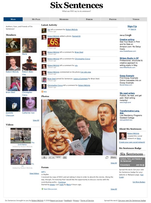The height and width of the screenshot is (203, 151).
Task: Pause the photo slideshow
Action: coord(44,157)
